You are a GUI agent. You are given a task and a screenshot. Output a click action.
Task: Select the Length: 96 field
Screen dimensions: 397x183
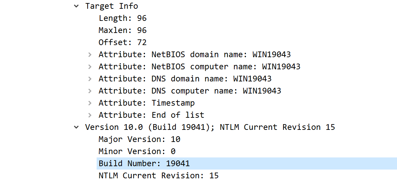click(x=123, y=18)
